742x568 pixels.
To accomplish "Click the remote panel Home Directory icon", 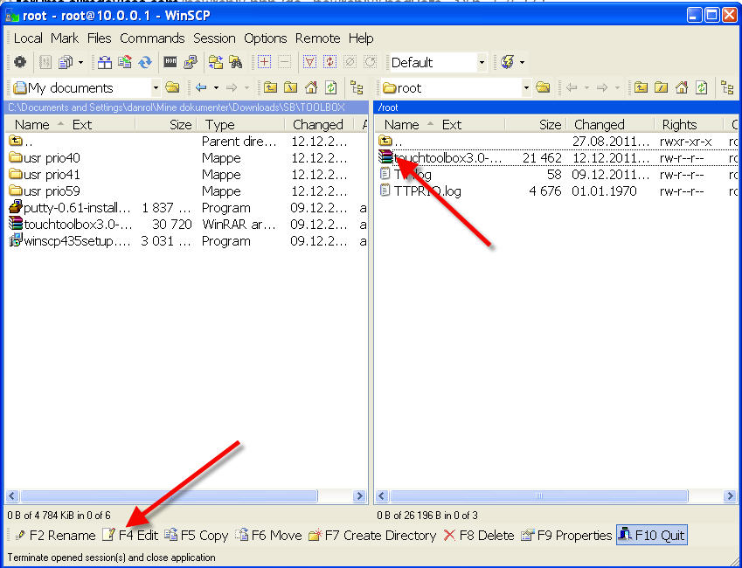I will pos(682,87).
